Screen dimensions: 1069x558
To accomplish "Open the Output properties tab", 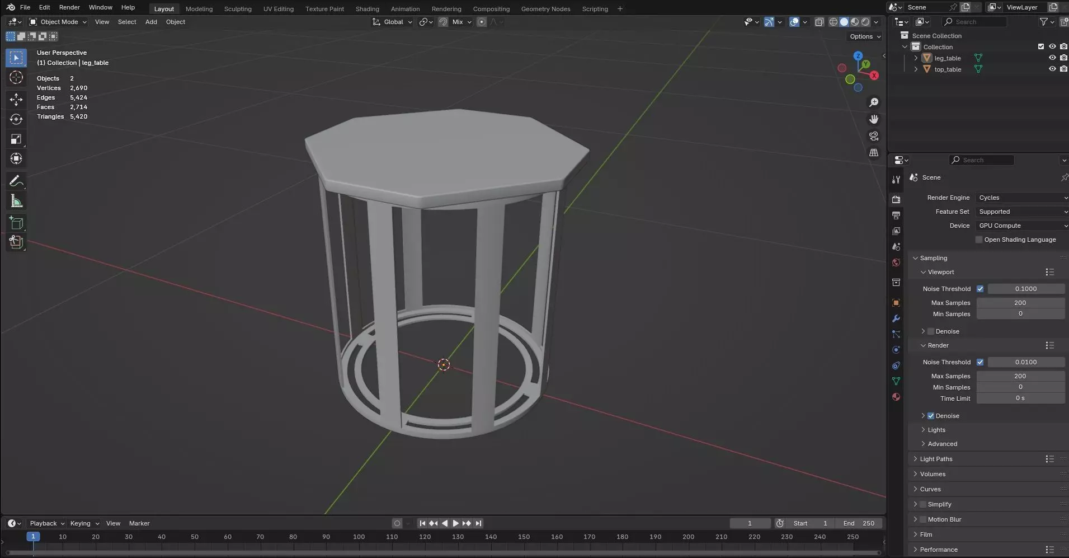I will pyautogui.click(x=896, y=215).
